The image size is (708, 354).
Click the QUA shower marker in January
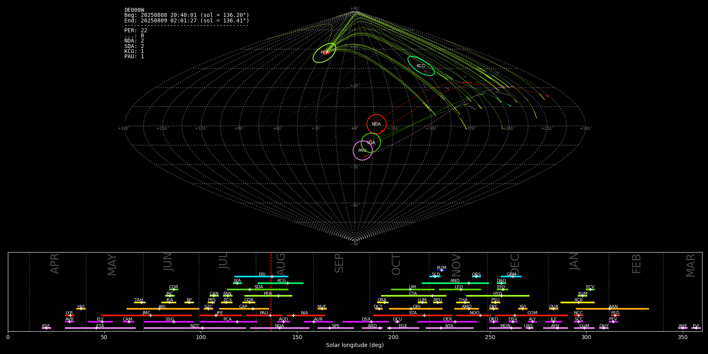[x=553, y=309]
